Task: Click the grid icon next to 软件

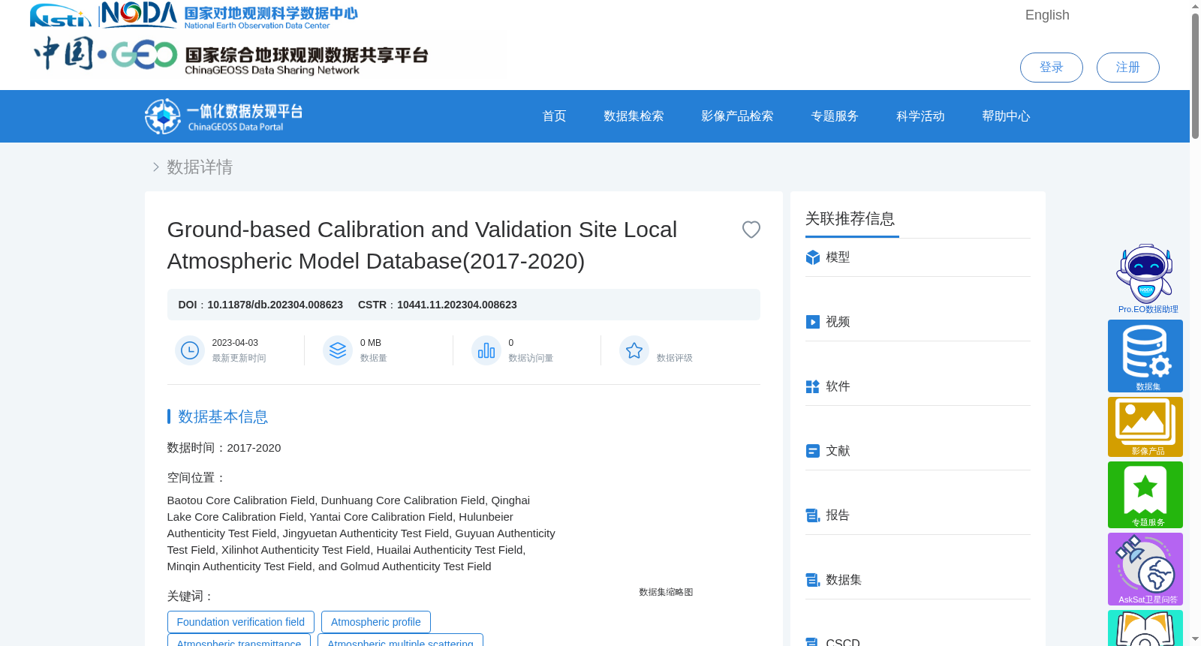Action: coord(813,386)
